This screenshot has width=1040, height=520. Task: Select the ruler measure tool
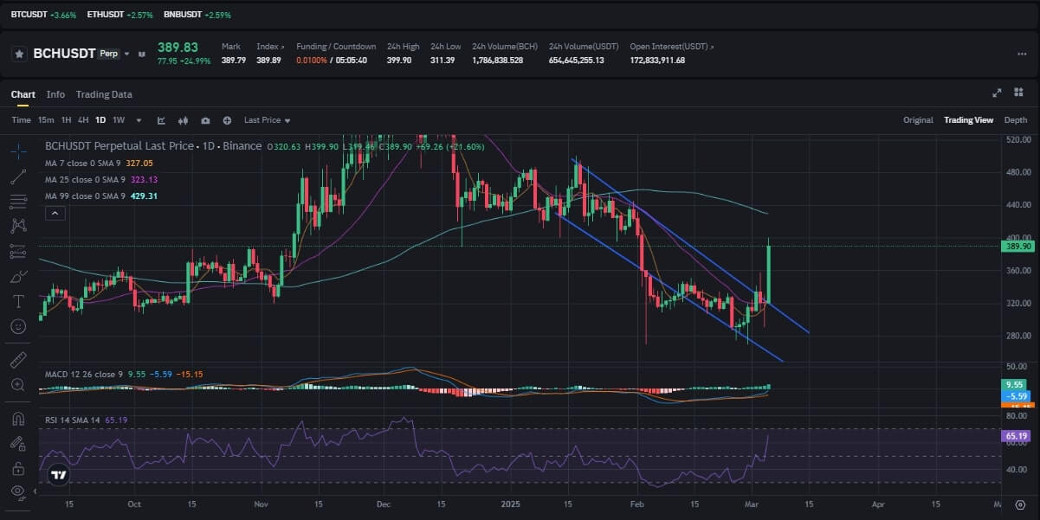click(18, 359)
